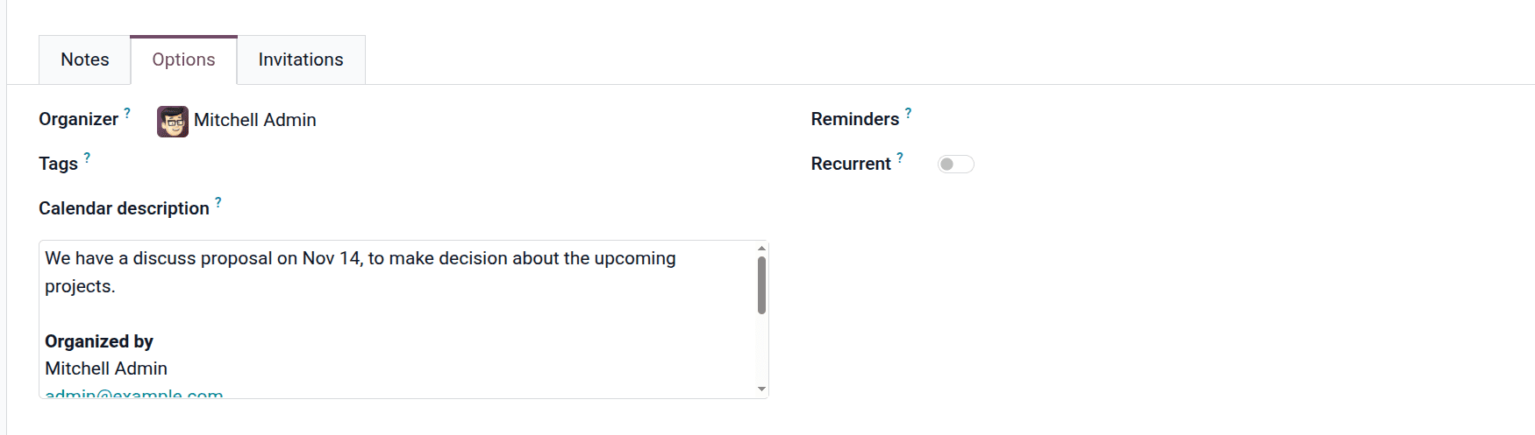Switch to the Notes tab

coord(85,60)
